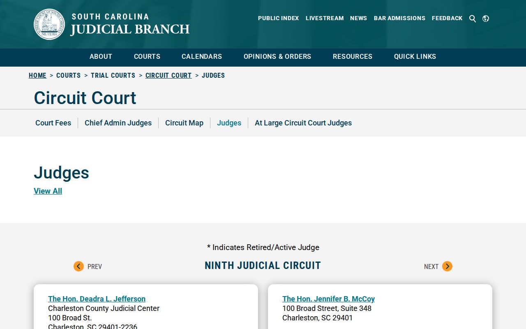The image size is (526, 329).
Task: Click the 'Charleston, SC 29401' line in McCoy card
Action: [x=317, y=318]
